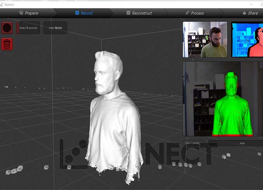Click the color camera preview thumbnail
The height and width of the screenshot is (190, 263).
[x=205, y=40]
